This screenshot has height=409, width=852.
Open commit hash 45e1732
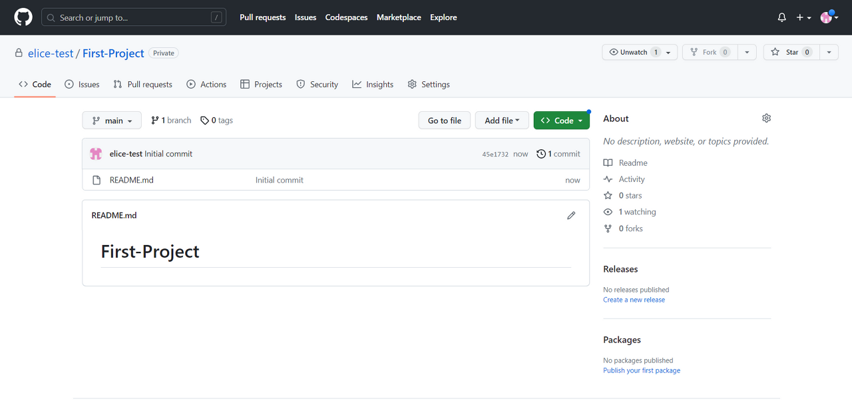pos(495,154)
